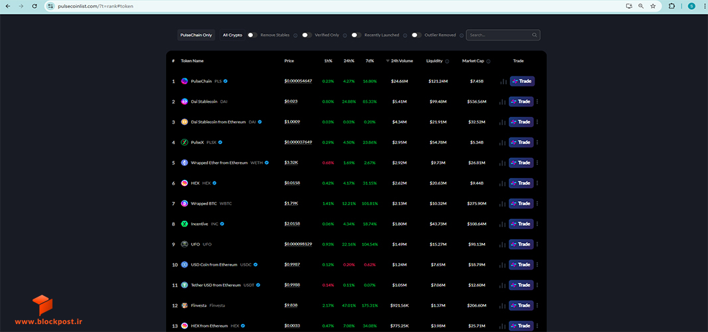Switch on the Recently Launched toggle
Viewport: 708px width, 332px height.
[357, 35]
